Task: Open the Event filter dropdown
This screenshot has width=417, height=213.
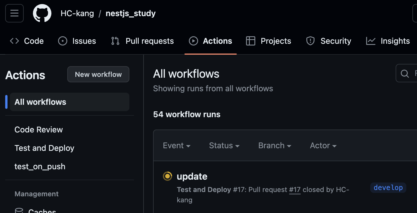Action: coord(177,146)
